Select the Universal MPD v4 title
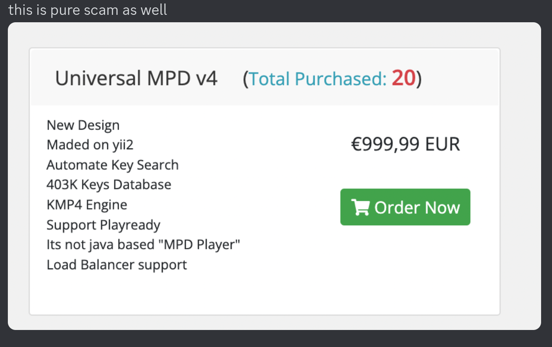The height and width of the screenshot is (347, 552). click(x=136, y=79)
